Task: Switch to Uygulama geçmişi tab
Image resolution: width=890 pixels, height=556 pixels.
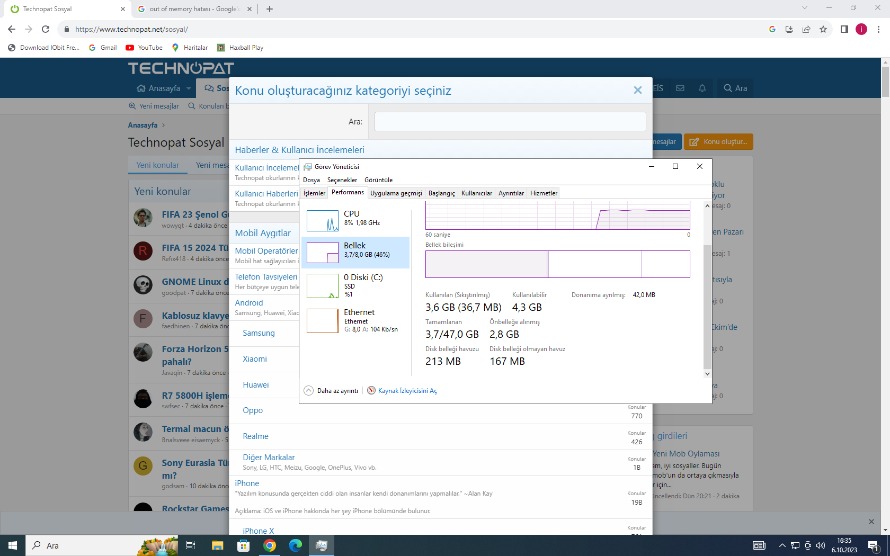Action: (x=396, y=193)
